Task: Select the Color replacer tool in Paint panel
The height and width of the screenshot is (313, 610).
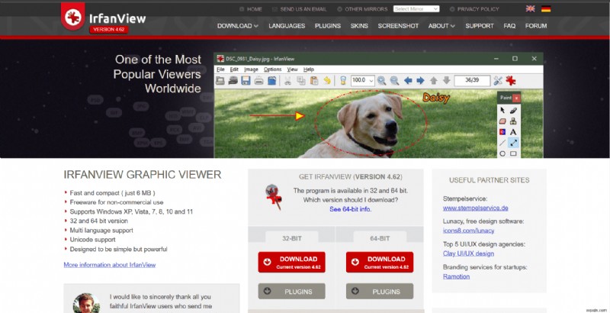Action: pyautogui.click(x=502, y=132)
